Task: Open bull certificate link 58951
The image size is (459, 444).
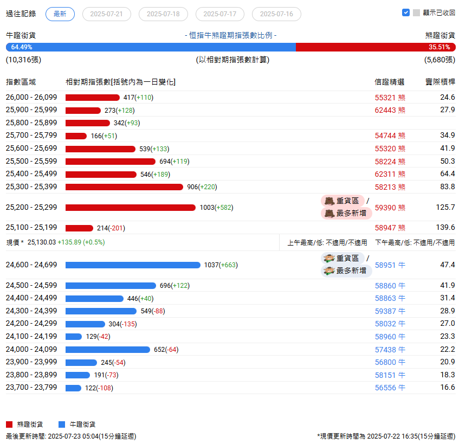Action: pyautogui.click(x=385, y=265)
